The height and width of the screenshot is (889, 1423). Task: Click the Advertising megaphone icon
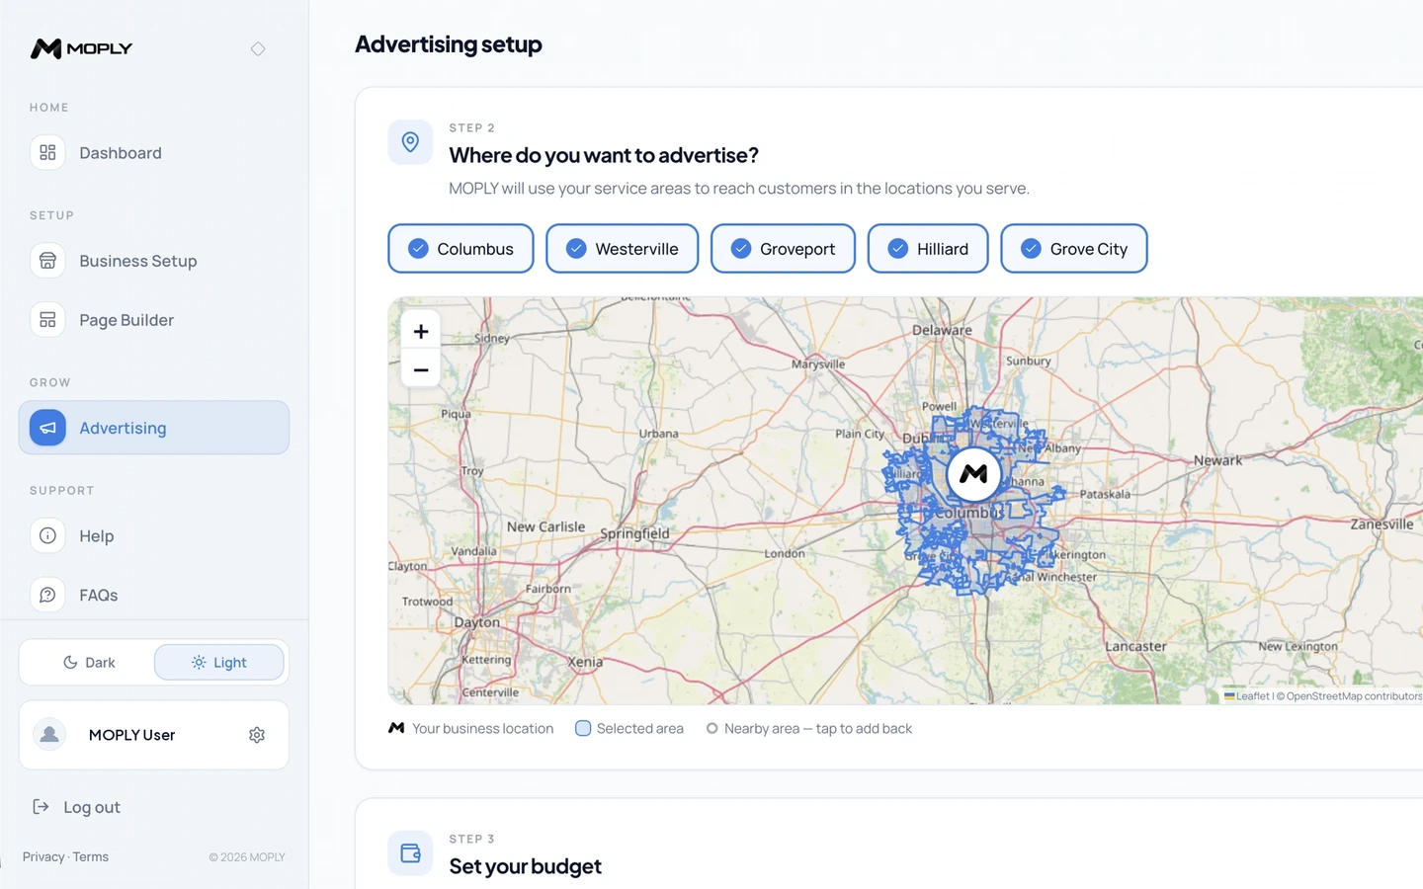click(47, 428)
